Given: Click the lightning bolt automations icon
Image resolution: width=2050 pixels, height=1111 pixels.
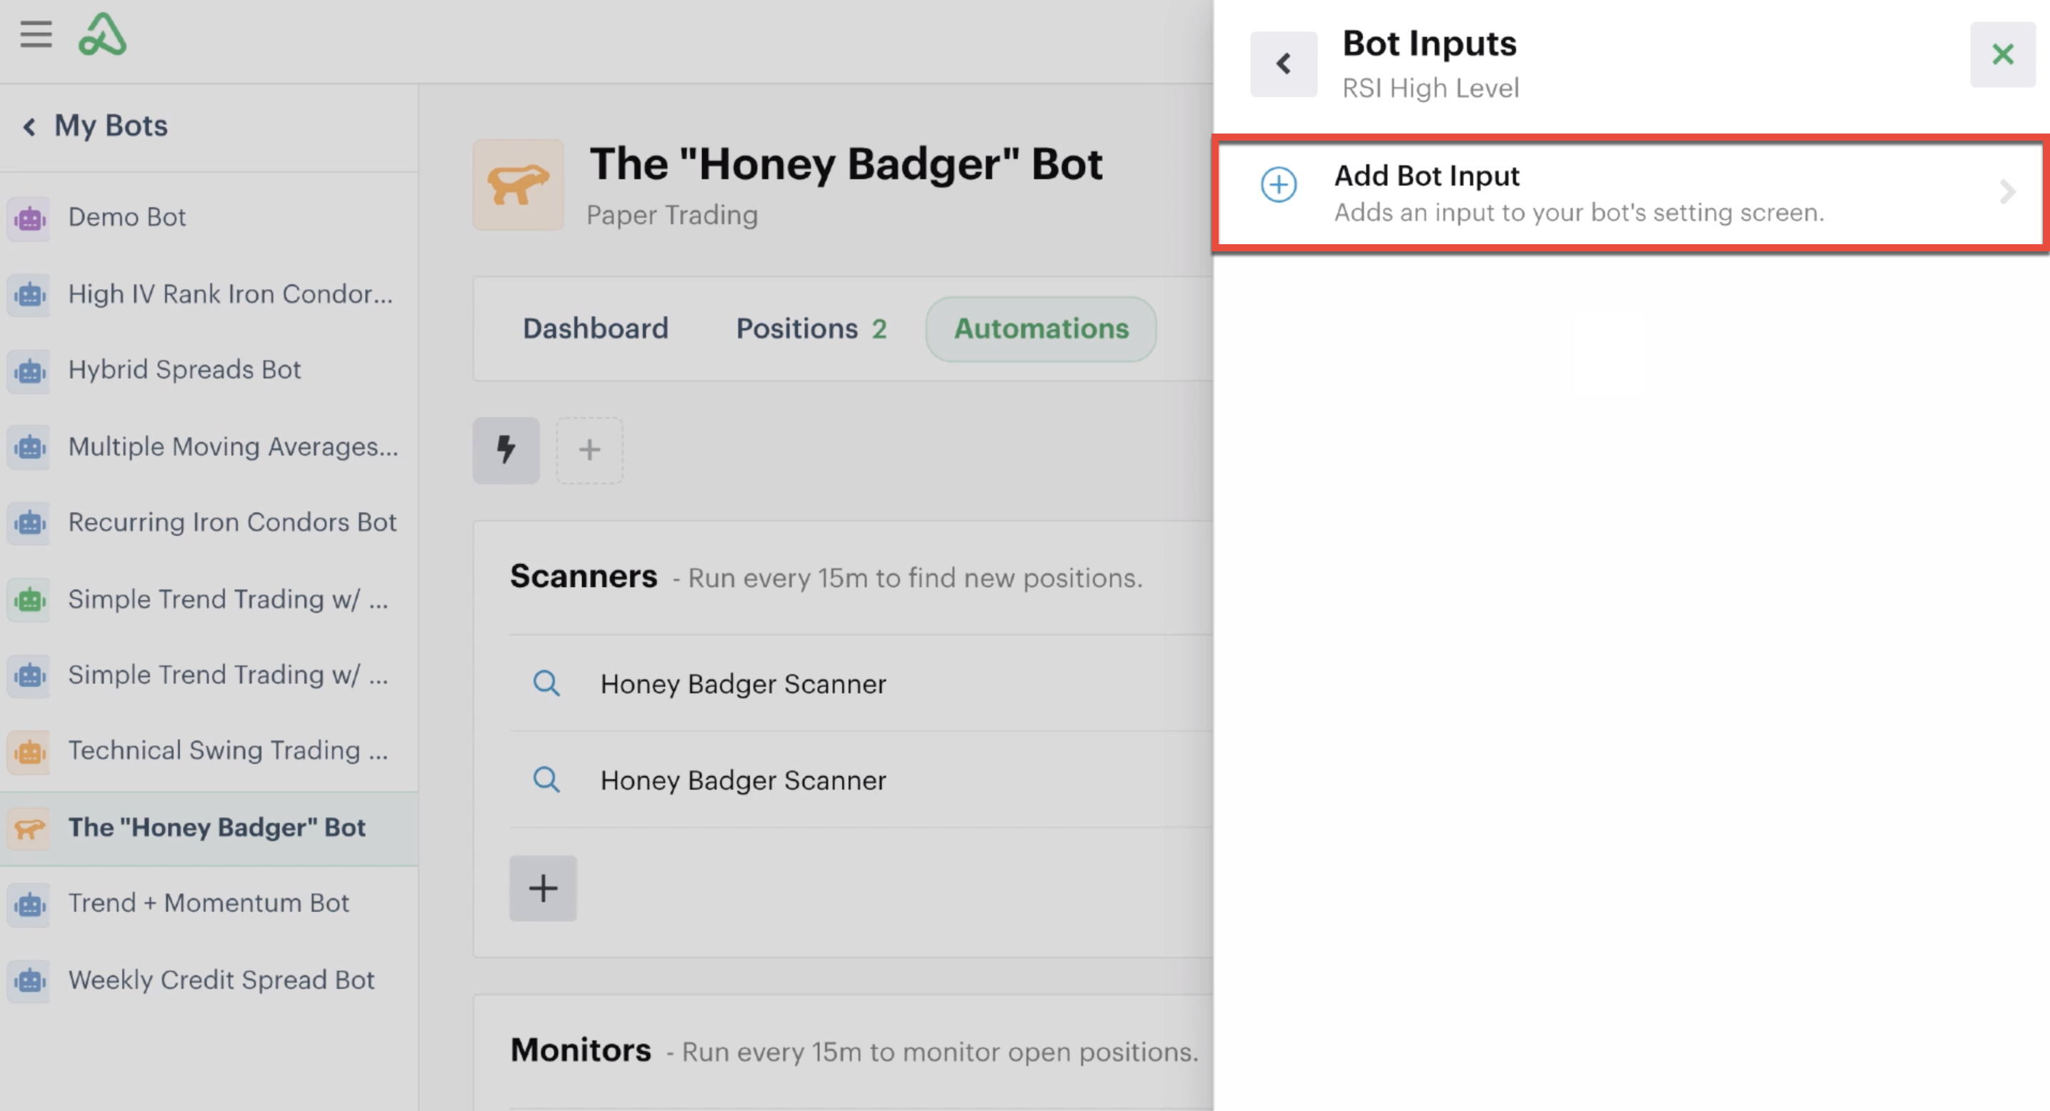Looking at the screenshot, I should [506, 450].
